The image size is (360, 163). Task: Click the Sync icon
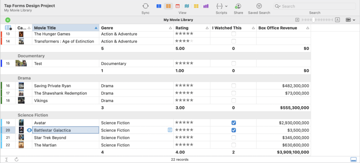pos(145,6)
